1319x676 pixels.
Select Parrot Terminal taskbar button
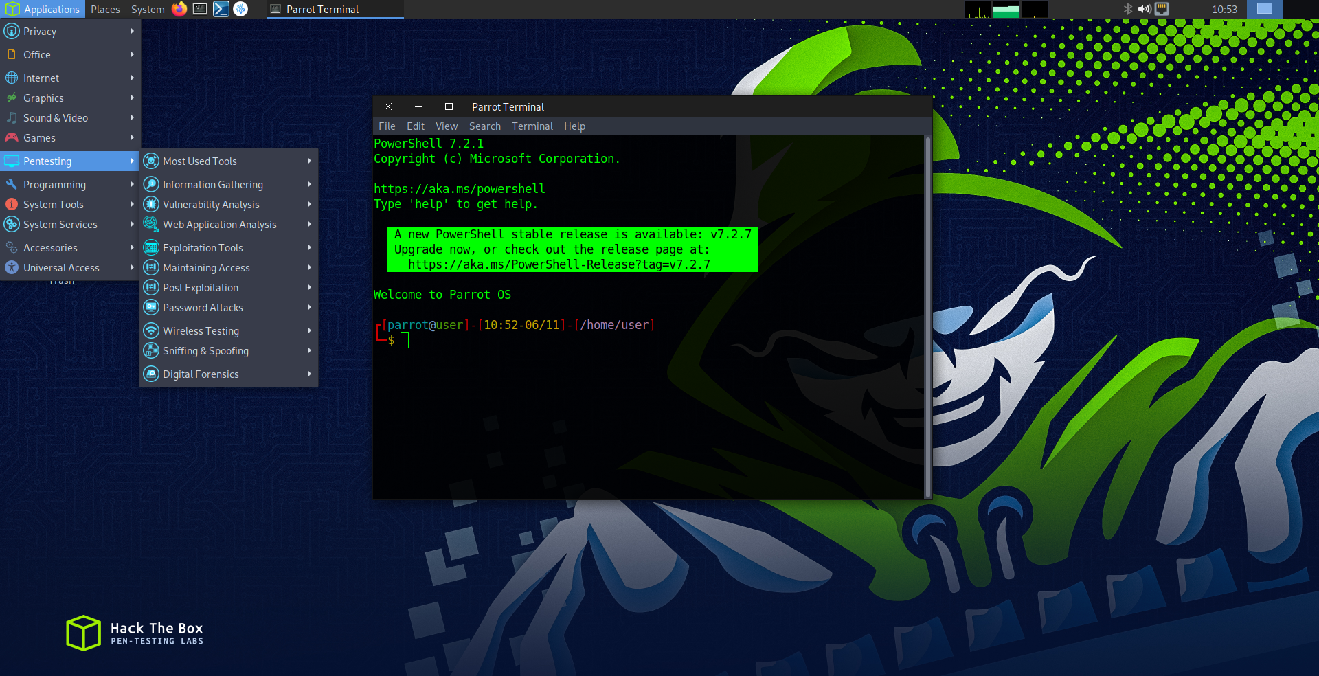point(335,9)
